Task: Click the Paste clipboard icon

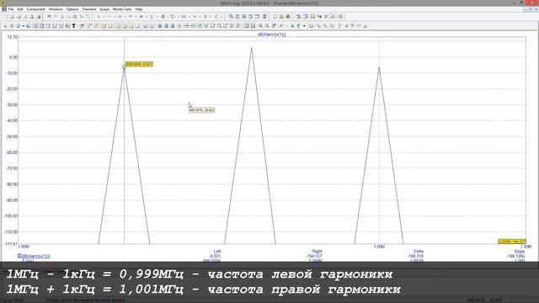Action: pos(75,17)
